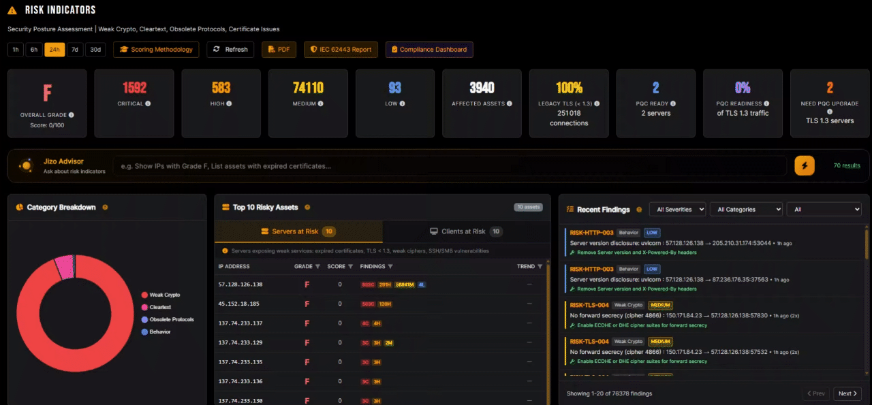The height and width of the screenshot is (405, 872).
Task: Click the Jizo Advisor query input field
Action: tap(450, 166)
